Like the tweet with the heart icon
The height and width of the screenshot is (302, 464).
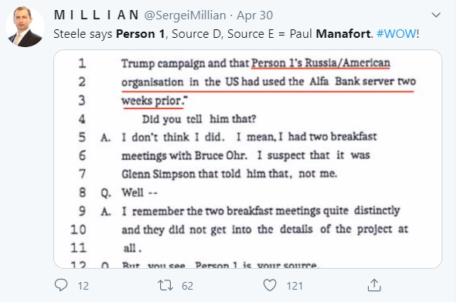270,285
